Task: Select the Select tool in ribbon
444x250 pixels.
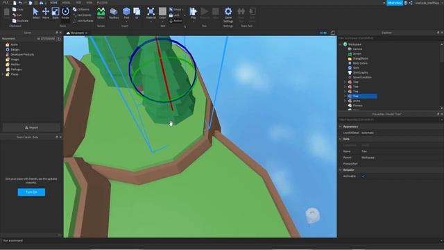Action: click(35, 13)
